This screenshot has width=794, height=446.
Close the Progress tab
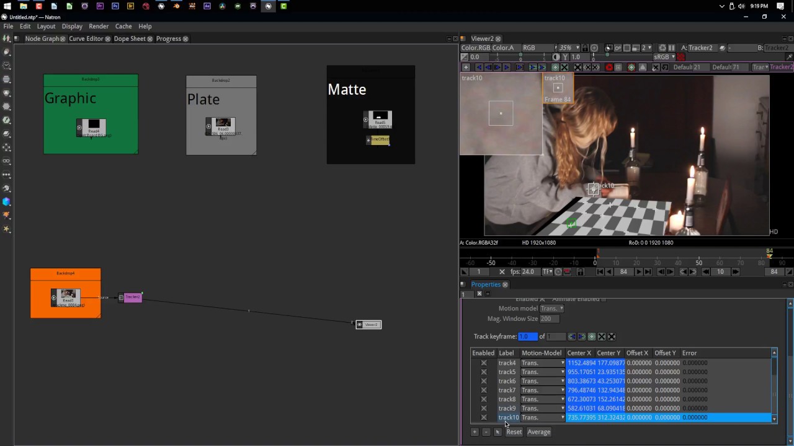coord(185,39)
